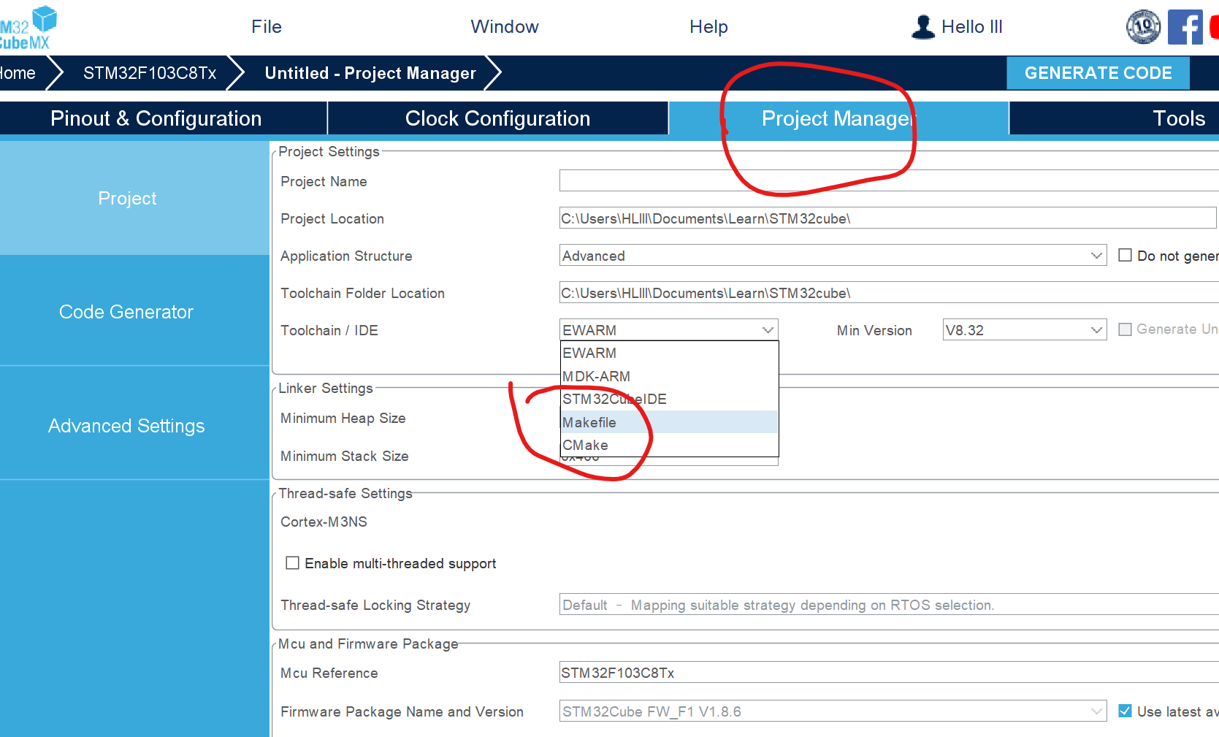Screen dimensions: 1219x737
Task: Choose MDK-ARM from the toolchain list
Action: pos(669,376)
